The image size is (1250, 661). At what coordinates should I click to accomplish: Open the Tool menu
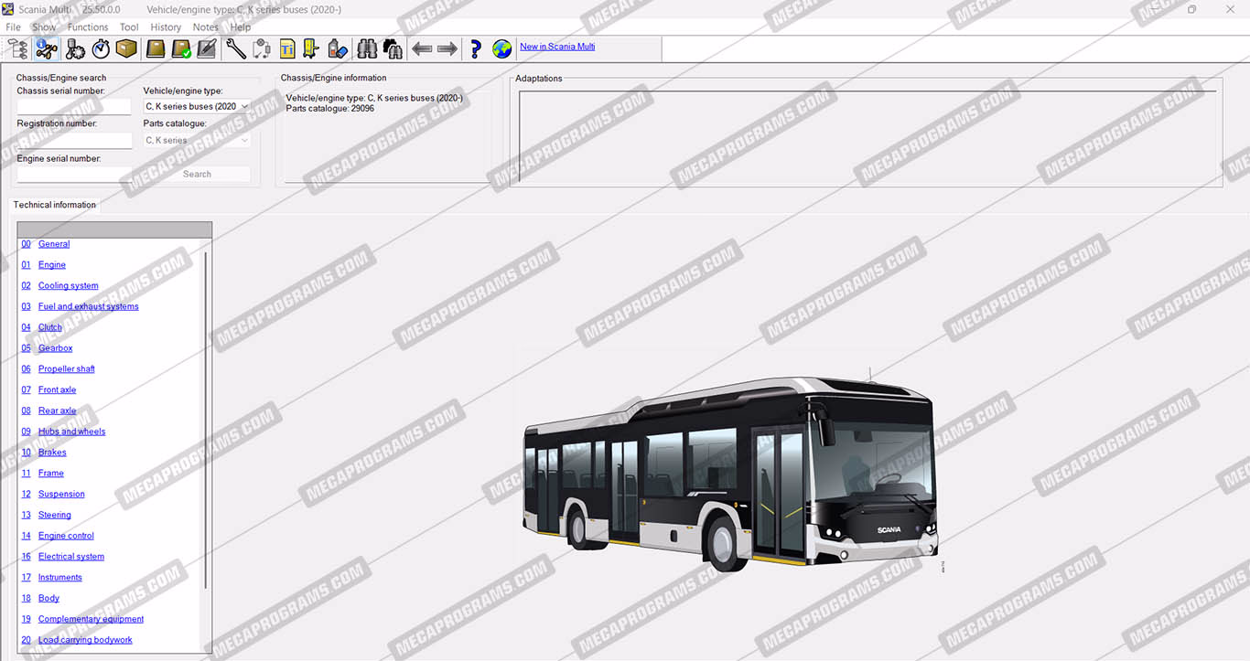[129, 27]
